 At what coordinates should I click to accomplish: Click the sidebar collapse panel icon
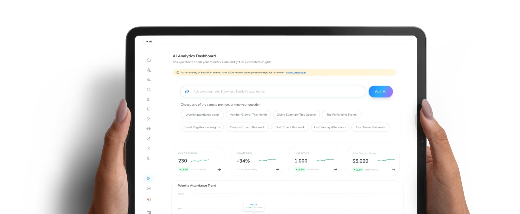click(149, 212)
